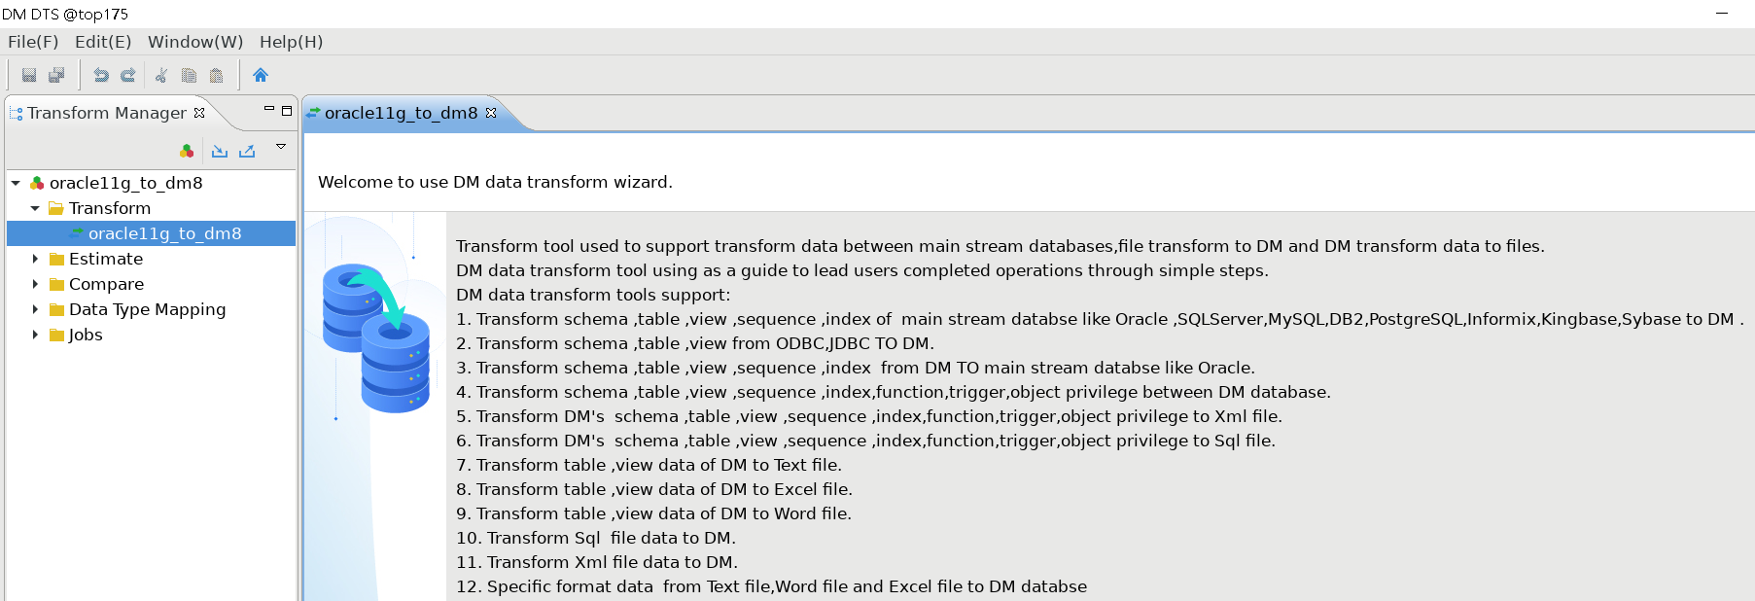This screenshot has height=601, width=1755.
Task: Collapse the Transform folder node
Action: coord(35,208)
